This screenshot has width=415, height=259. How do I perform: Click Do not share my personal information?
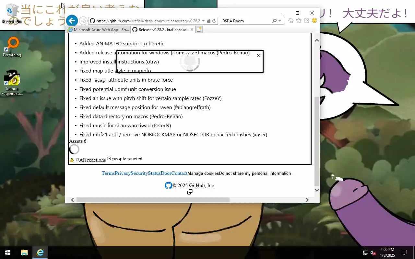tap(255, 174)
